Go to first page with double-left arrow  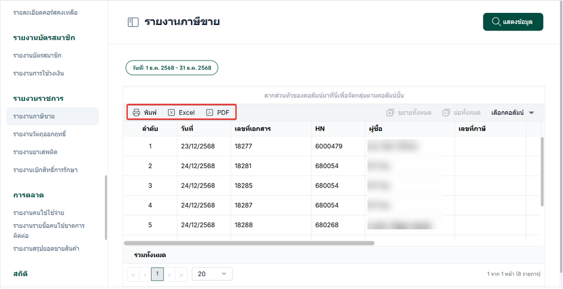point(133,275)
